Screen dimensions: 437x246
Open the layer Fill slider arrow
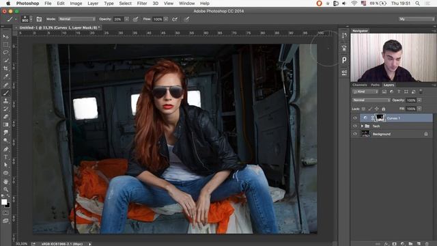419,109
